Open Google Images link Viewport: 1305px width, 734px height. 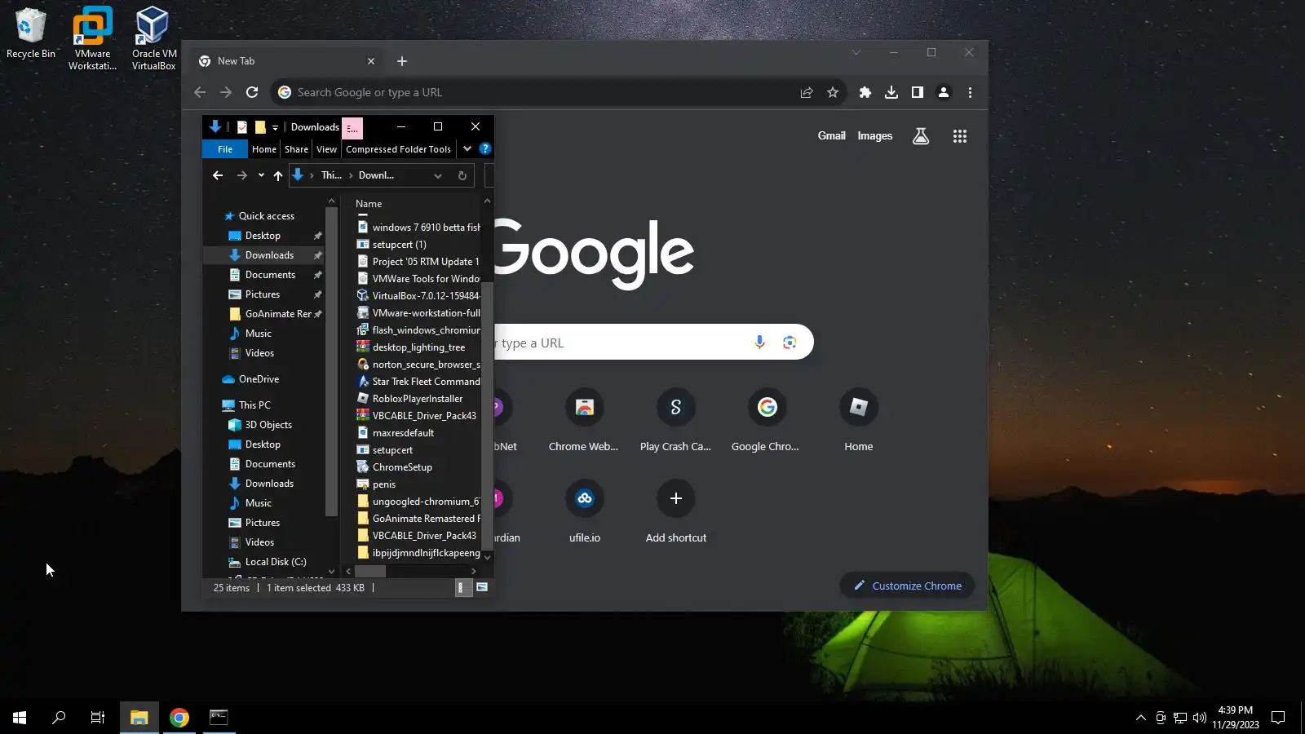pos(874,136)
